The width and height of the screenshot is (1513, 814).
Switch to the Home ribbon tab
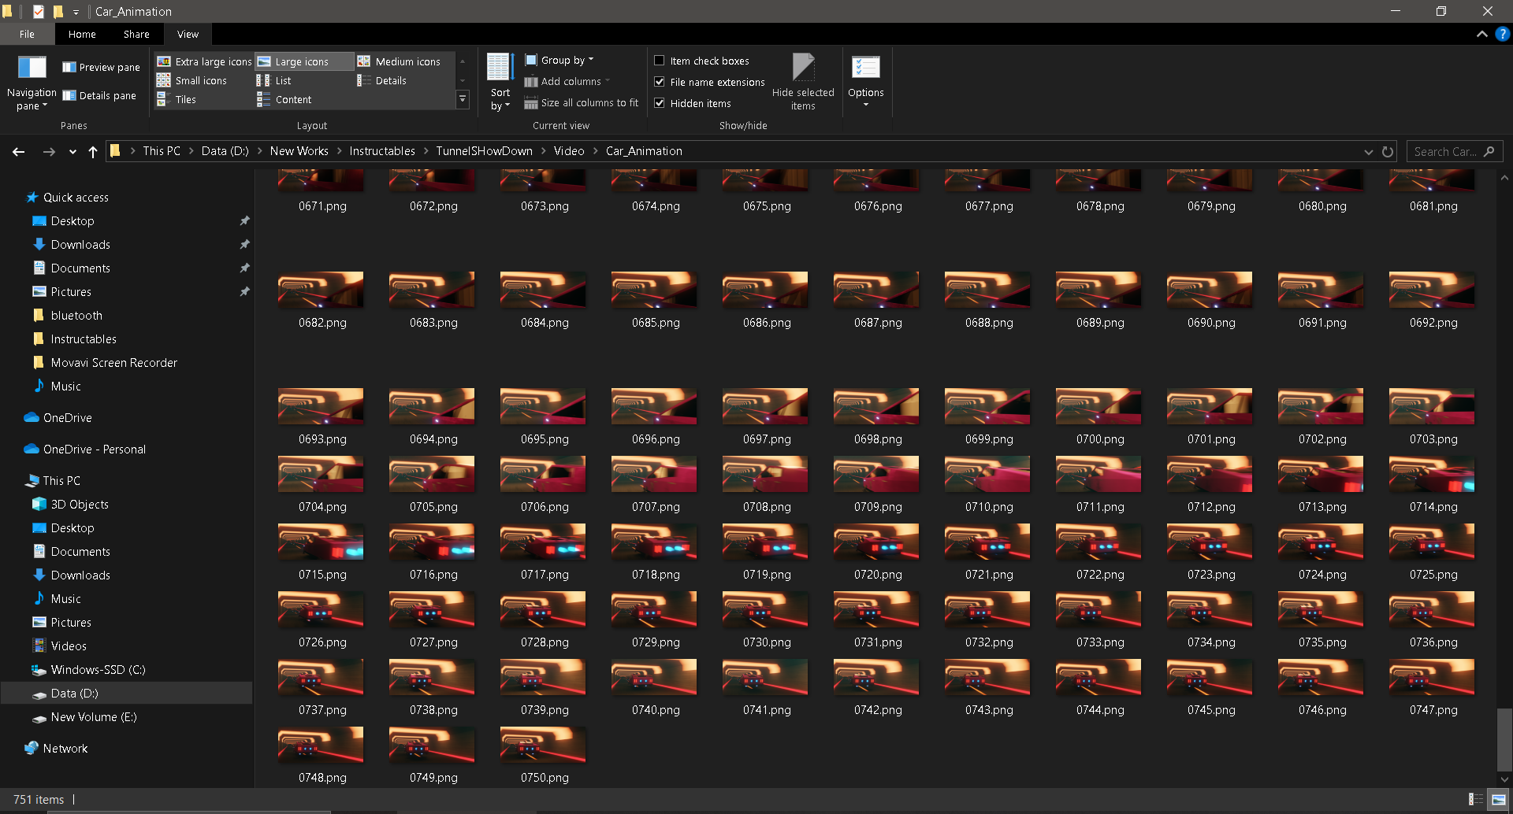pos(82,35)
